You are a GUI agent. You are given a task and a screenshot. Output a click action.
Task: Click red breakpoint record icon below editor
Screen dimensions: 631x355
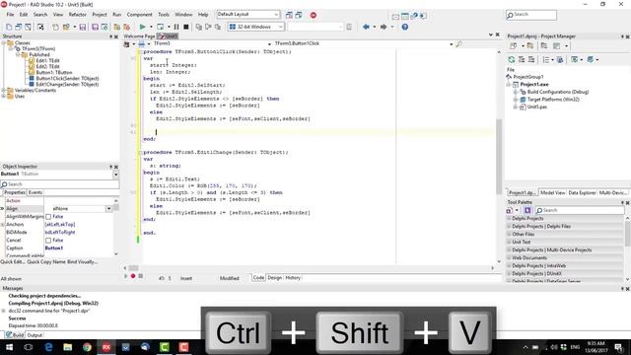tap(133, 276)
